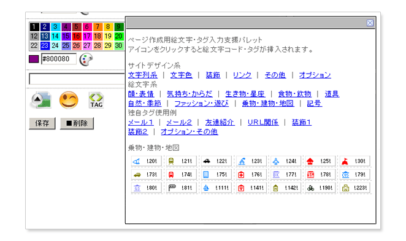Click the ■削除 delete button
This screenshot has height=241, width=406.
click(x=77, y=123)
